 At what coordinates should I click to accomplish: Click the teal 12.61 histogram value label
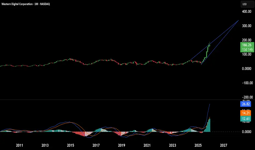tap(246, 119)
